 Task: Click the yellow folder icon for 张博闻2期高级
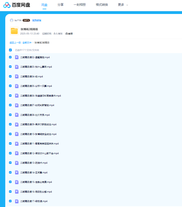click(14, 31)
